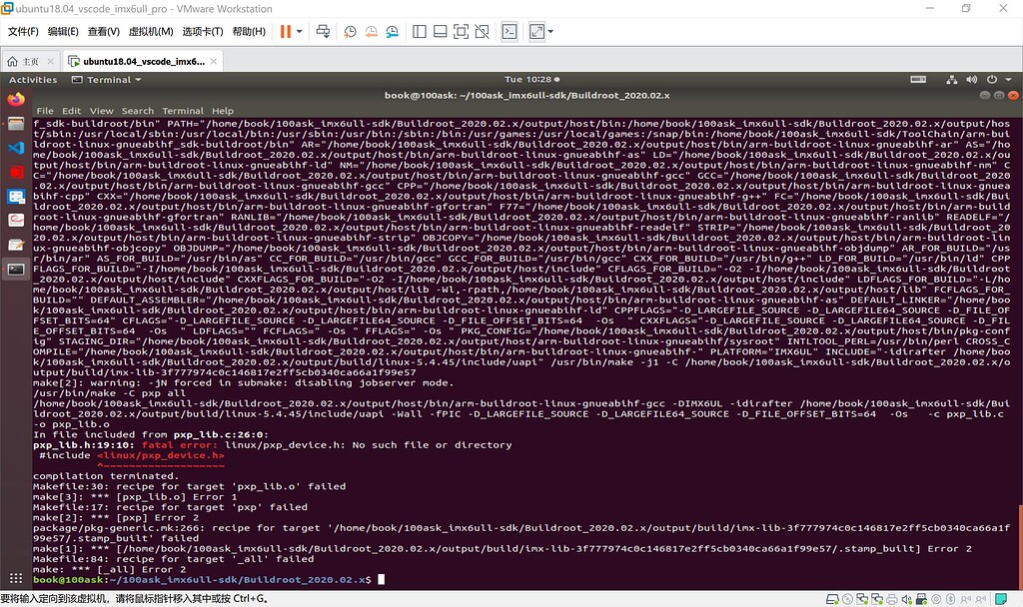The image size is (1023, 607).
Task: Click the Activities button
Action: 33,80
